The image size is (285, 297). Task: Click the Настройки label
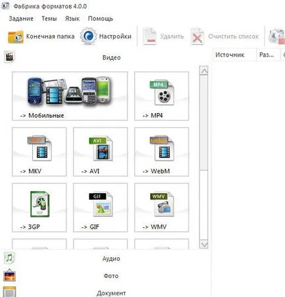[115, 36]
